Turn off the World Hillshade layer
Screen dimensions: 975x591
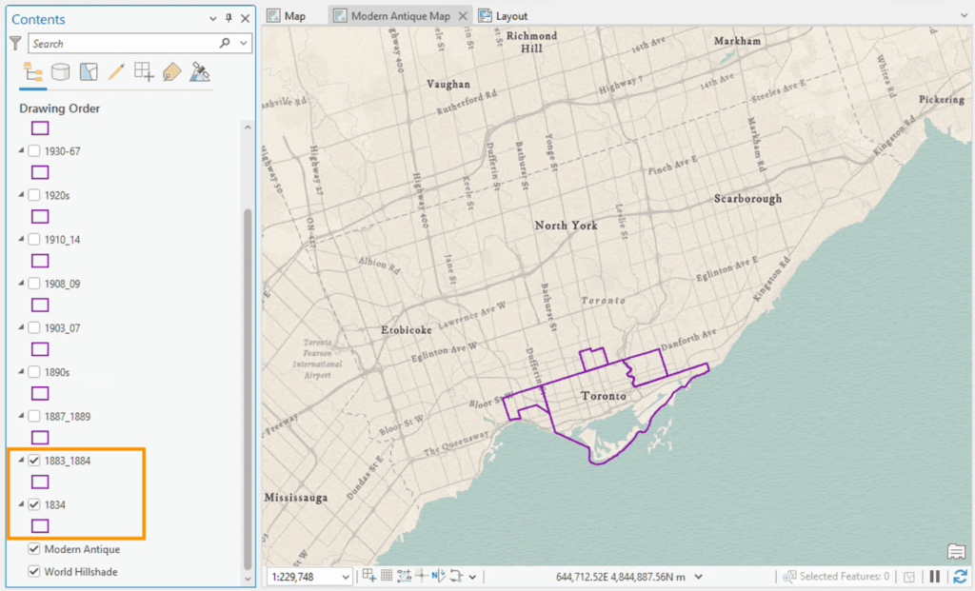34,572
